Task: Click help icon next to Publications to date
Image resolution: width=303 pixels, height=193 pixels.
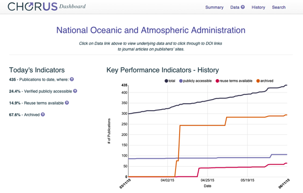Action: pos(72,79)
